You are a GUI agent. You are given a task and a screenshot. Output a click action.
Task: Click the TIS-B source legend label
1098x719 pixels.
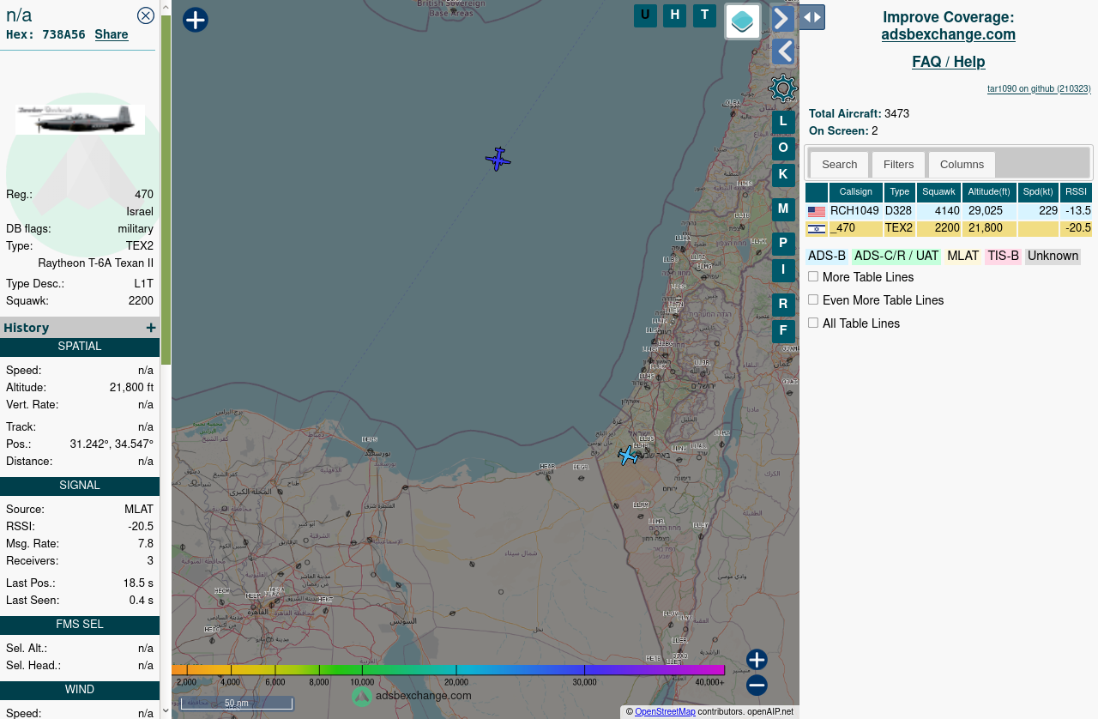1004,257
